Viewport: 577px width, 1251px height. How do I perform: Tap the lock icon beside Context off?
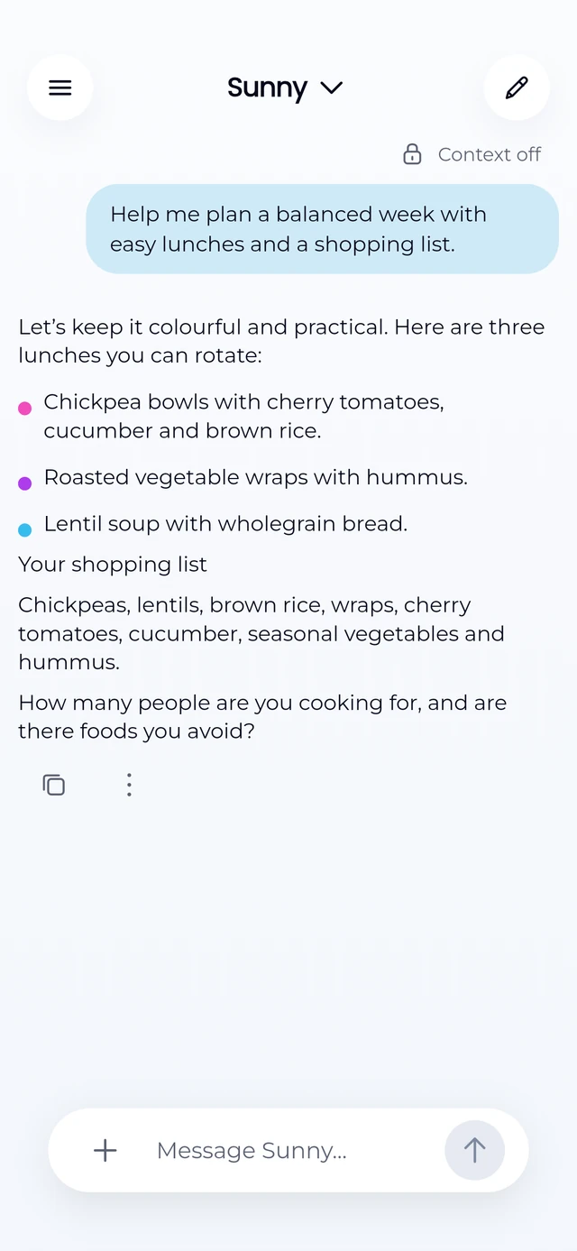412,154
